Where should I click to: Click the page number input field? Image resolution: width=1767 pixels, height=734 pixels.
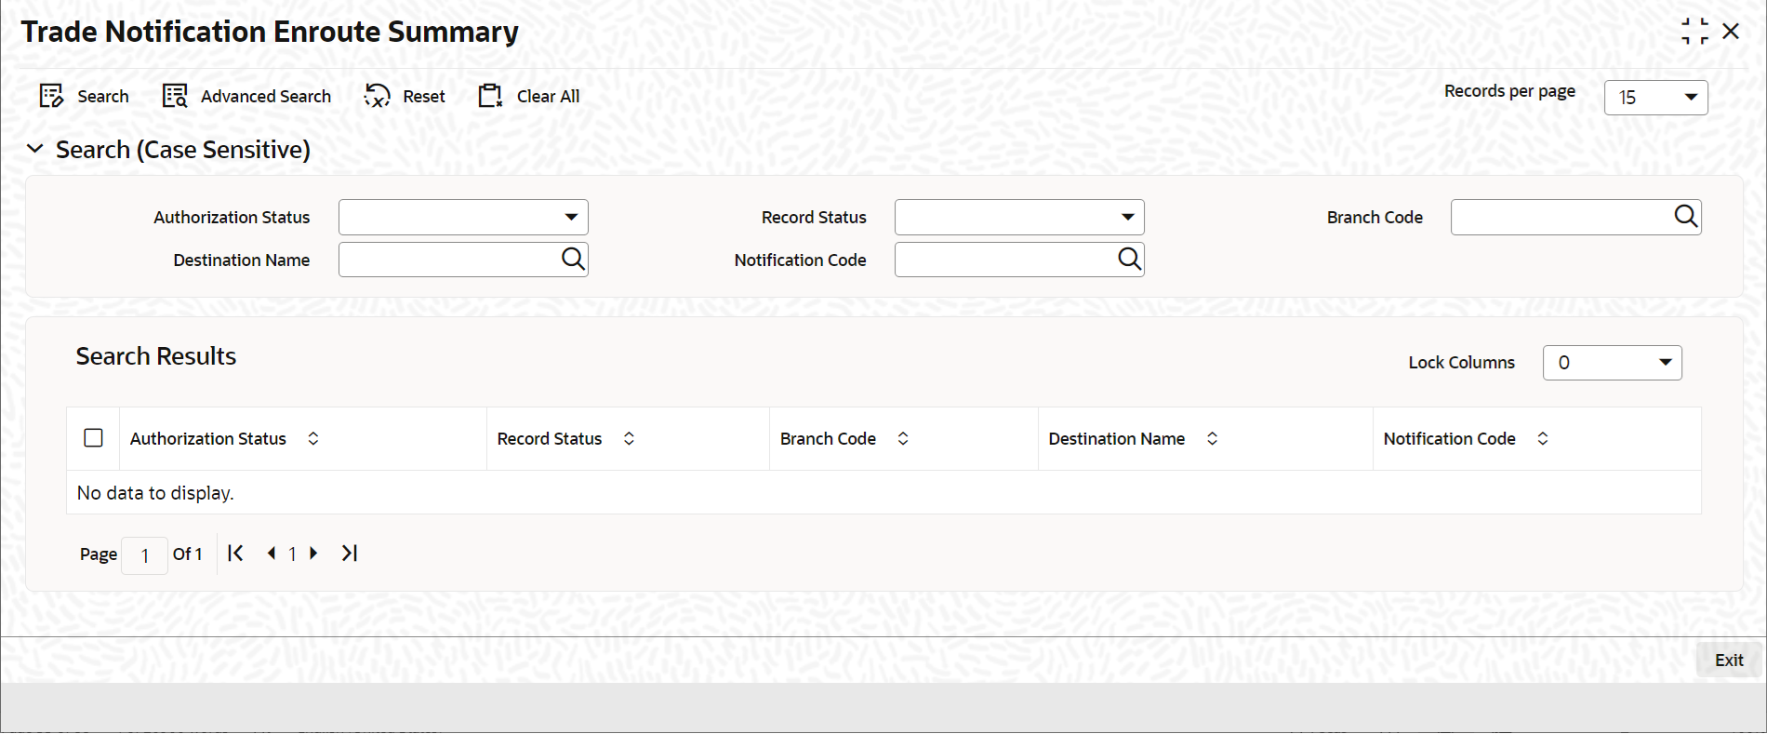point(144,555)
